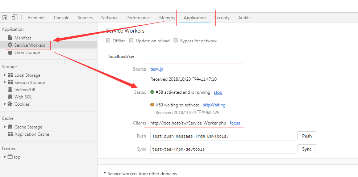Viewport: 358px width, 177px height.
Task: Open the Network tab
Action: [x=109, y=18]
